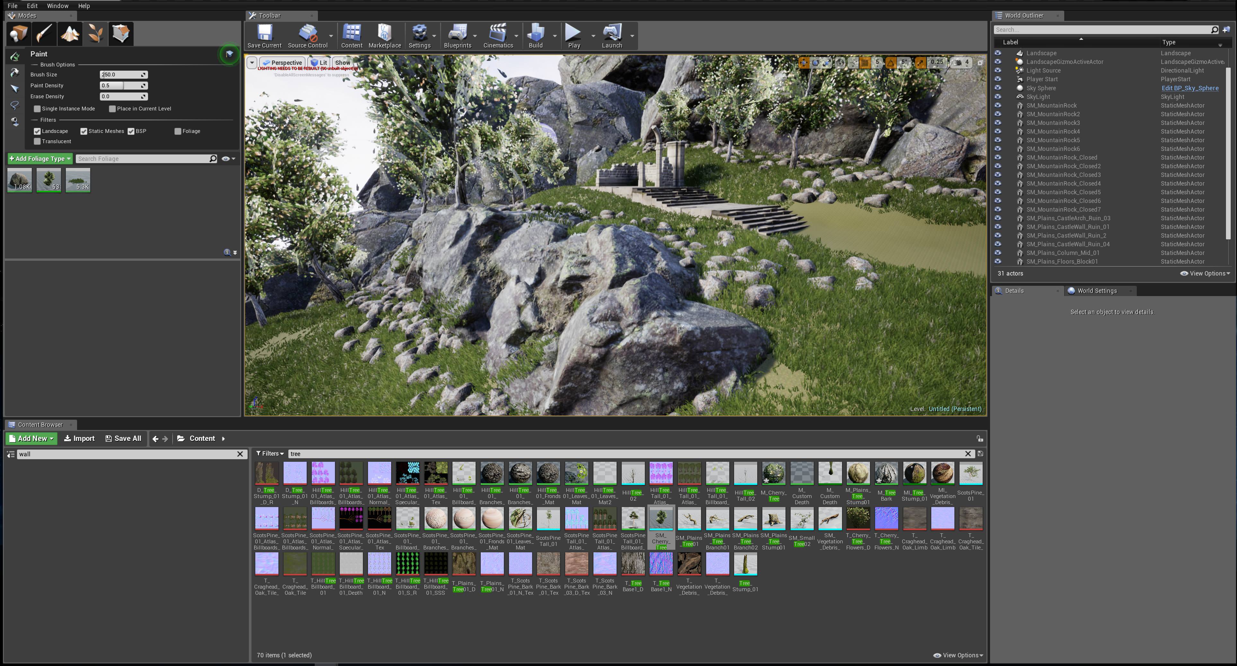Toggle world/local coordinate globe icon
The image size is (1237, 666).
pyautogui.click(x=840, y=62)
